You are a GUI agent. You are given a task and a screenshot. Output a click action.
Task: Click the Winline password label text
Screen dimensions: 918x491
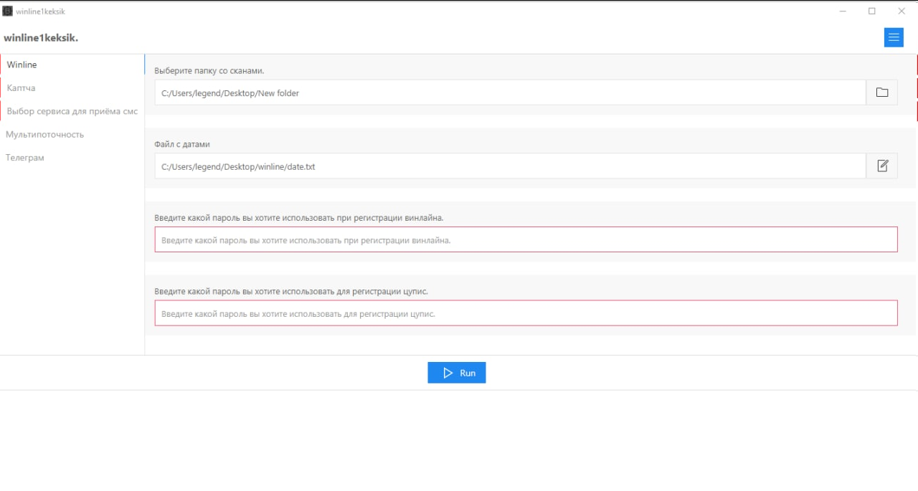pos(299,217)
